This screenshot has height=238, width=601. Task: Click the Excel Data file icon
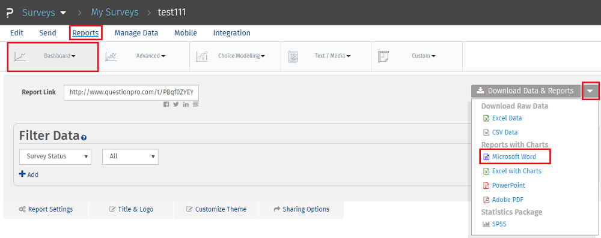coord(486,118)
